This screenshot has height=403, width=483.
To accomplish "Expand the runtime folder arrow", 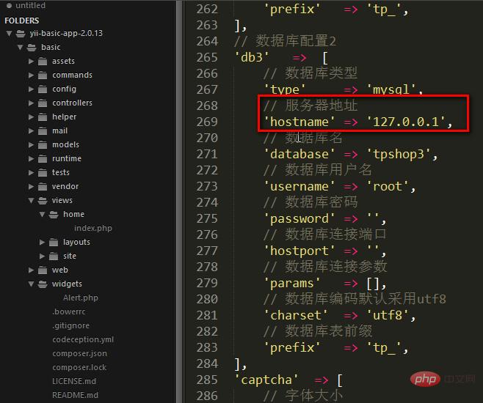I will [32, 159].
